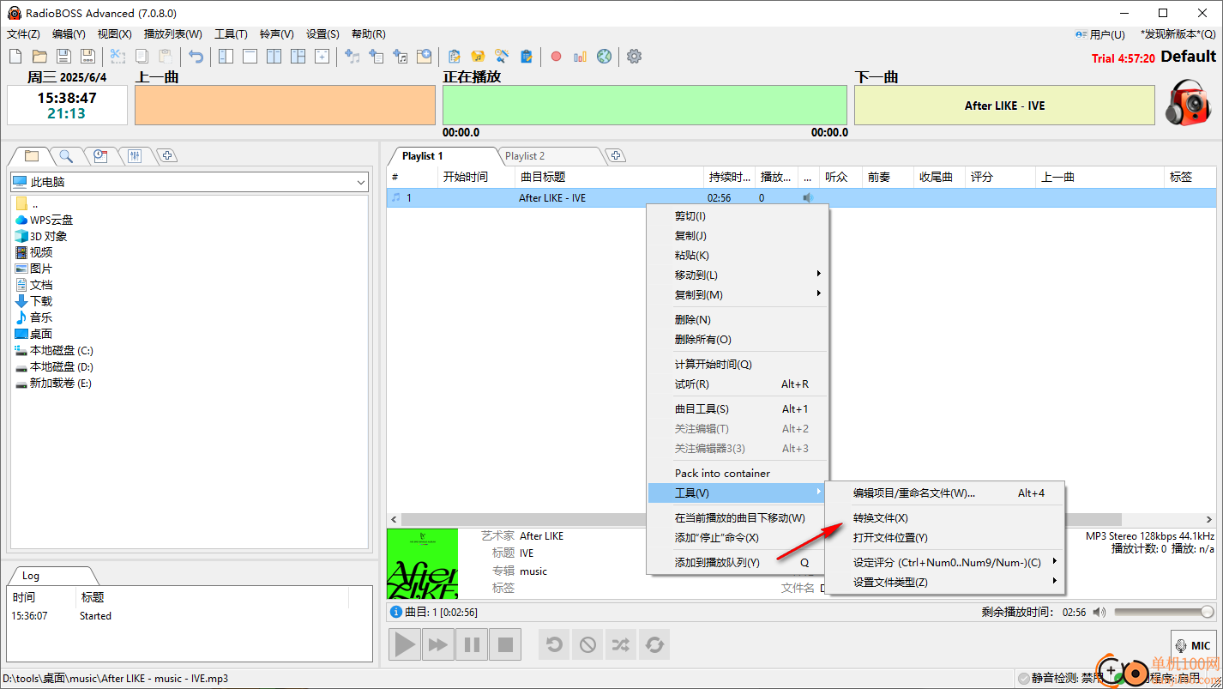Click the green now-playing progress bar
This screenshot has width=1223, height=689.
click(x=645, y=105)
